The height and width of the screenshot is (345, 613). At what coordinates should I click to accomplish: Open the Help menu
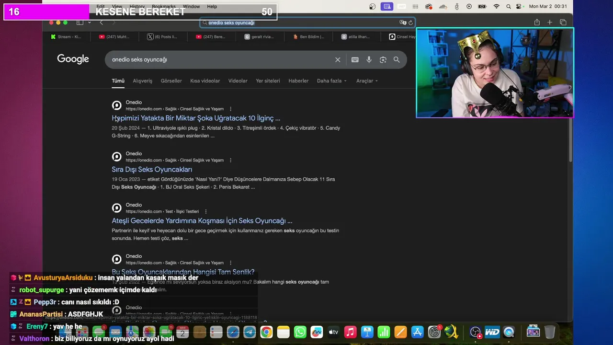212,6
